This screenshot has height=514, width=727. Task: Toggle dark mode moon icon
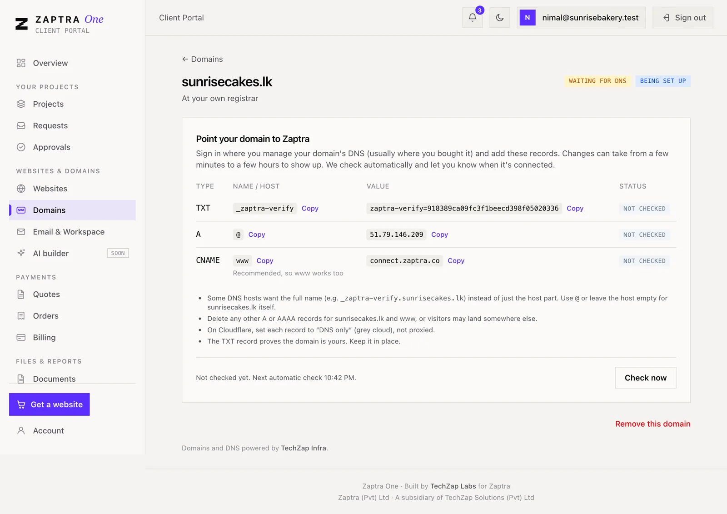click(x=500, y=18)
